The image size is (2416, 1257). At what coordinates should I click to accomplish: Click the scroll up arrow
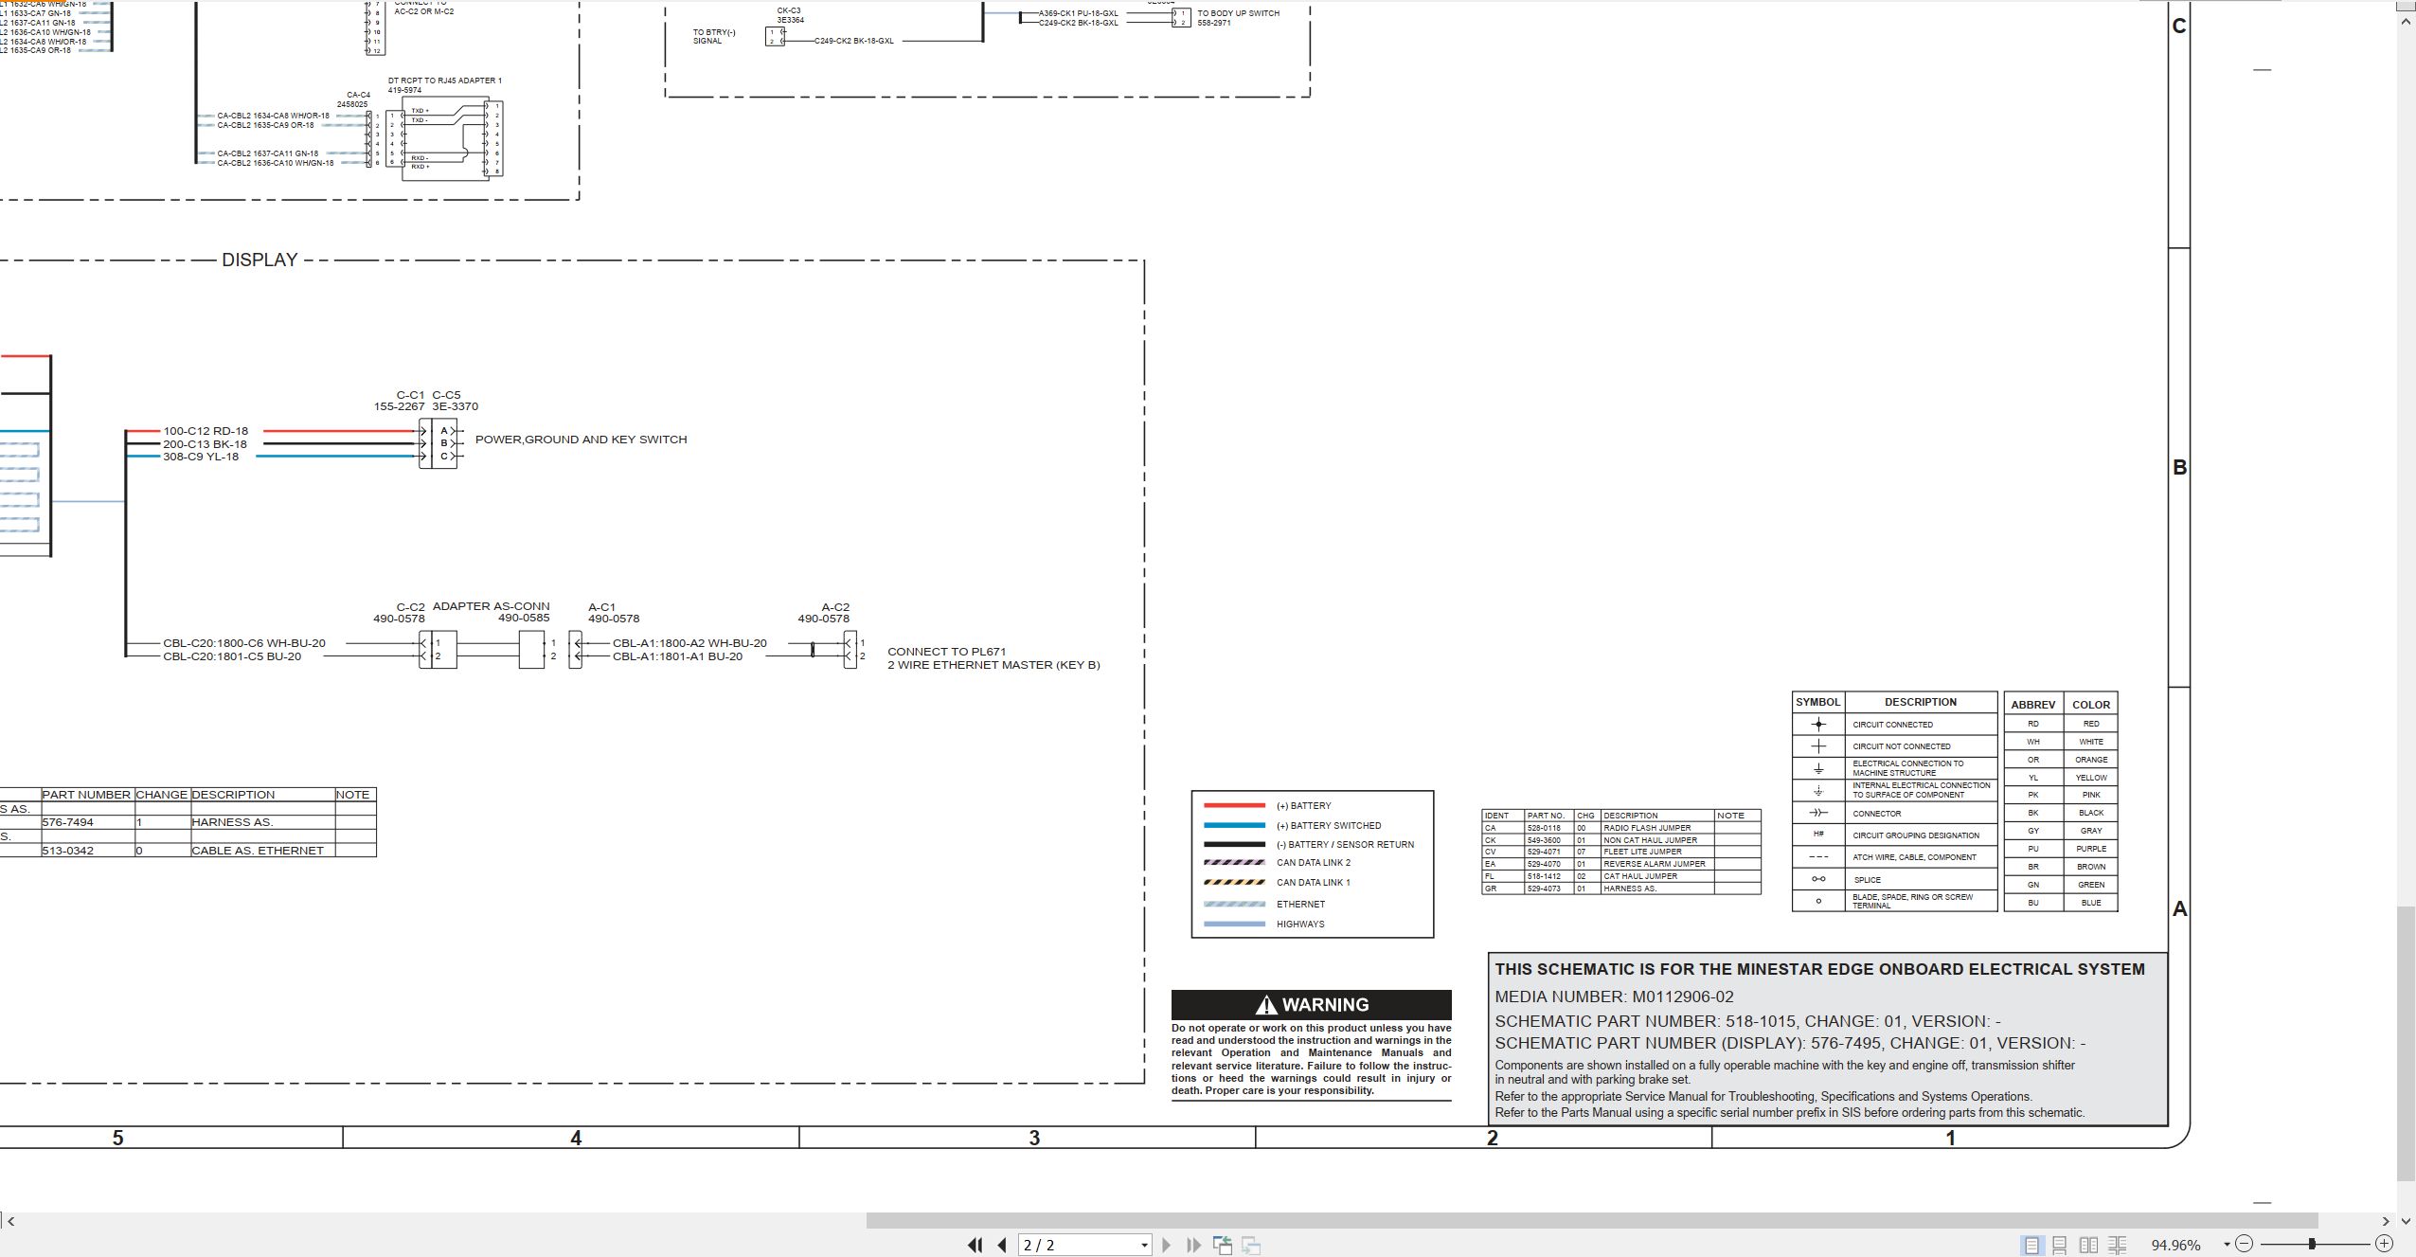coord(2406,20)
